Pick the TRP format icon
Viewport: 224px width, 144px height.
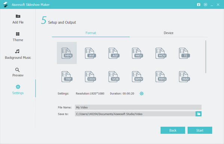(67, 77)
